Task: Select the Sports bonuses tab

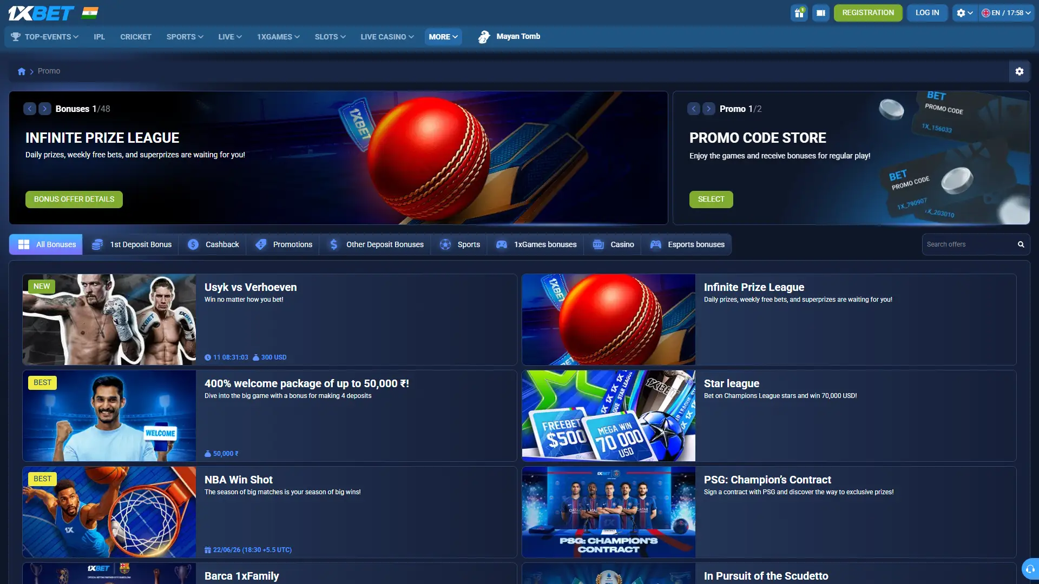Action: click(x=460, y=244)
